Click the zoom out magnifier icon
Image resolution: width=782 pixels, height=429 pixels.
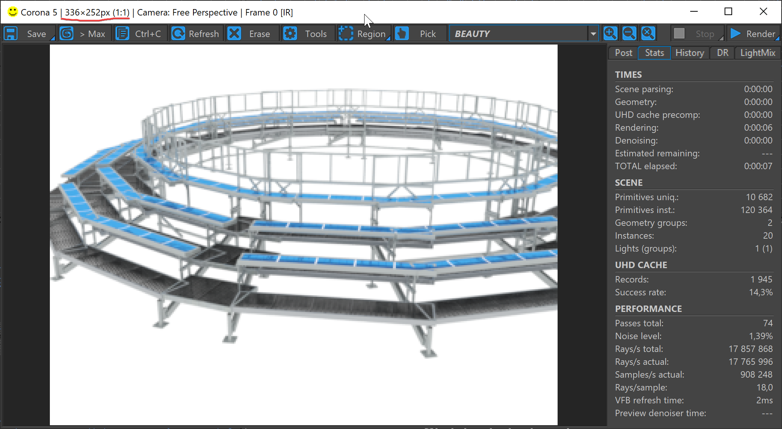point(629,33)
